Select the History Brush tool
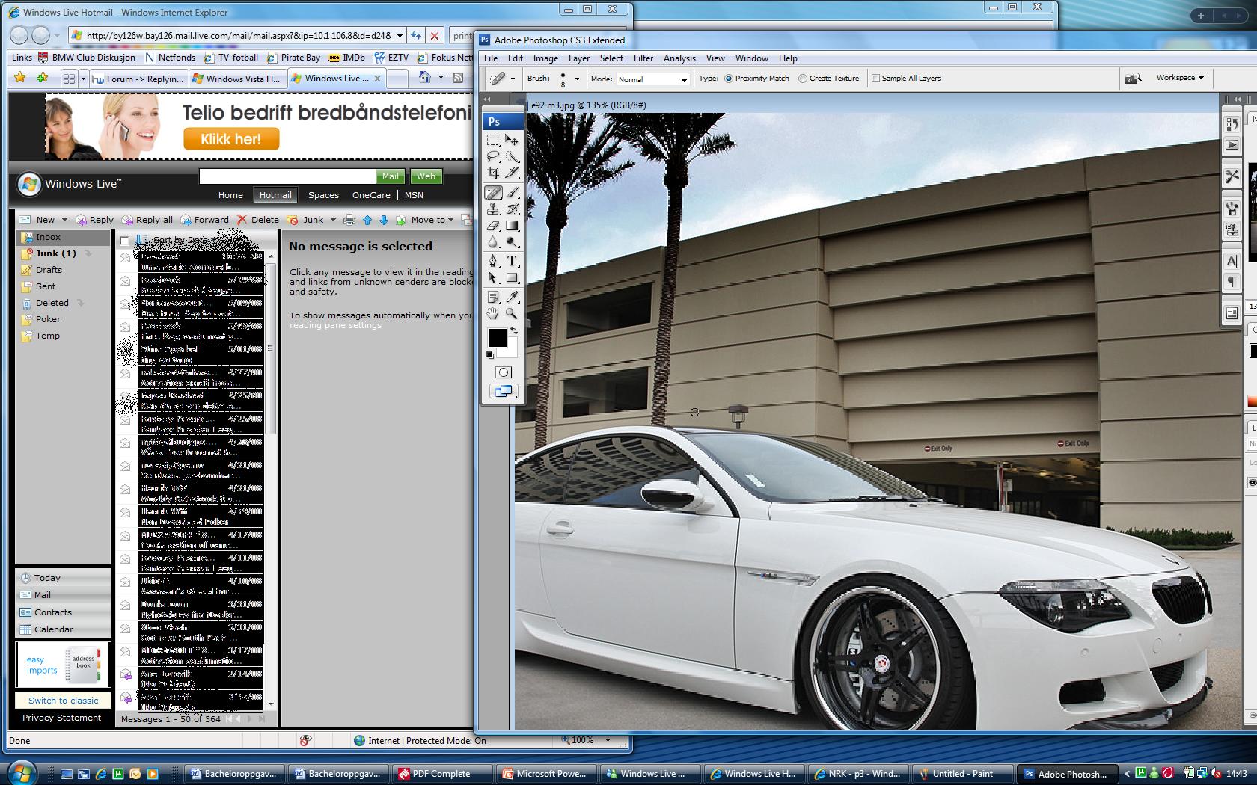The width and height of the screenshot is (1257, 785). (x=512, y=209)
